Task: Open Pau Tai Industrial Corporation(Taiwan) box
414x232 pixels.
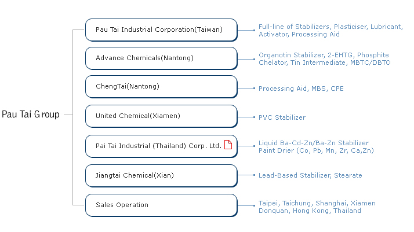Action: pos(161,30)
